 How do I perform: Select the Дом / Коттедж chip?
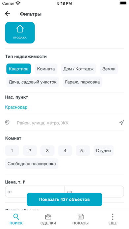pos(78,69)
